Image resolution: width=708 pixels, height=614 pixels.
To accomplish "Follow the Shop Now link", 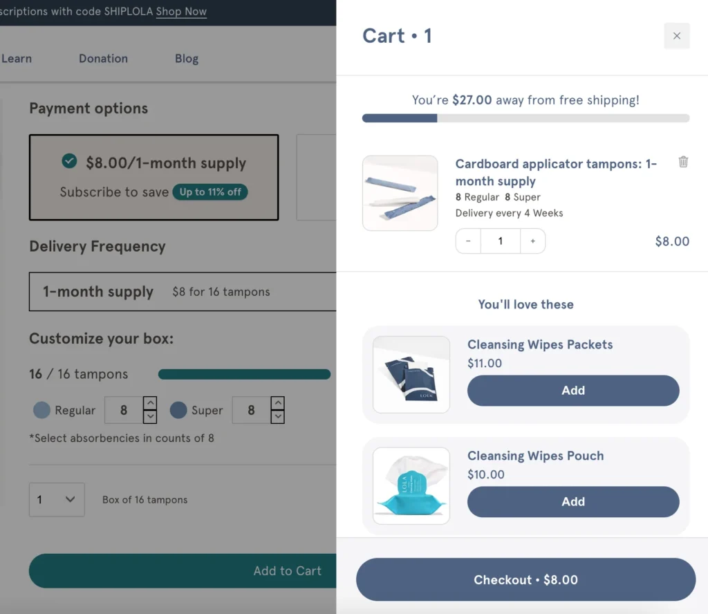I will 181,12.
